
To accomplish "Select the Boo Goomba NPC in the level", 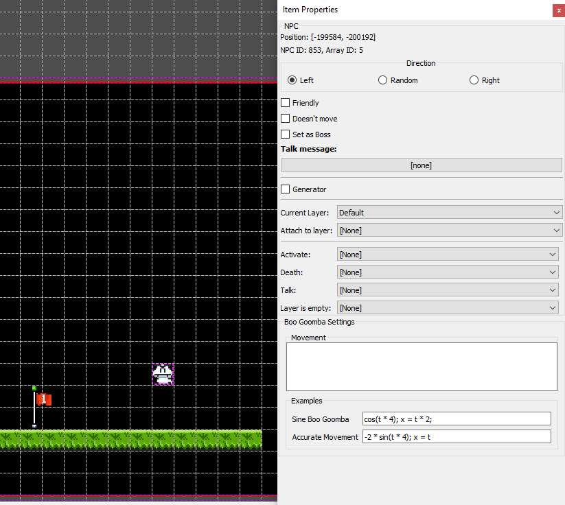I will pyautogui.click(x=163, y=374).
